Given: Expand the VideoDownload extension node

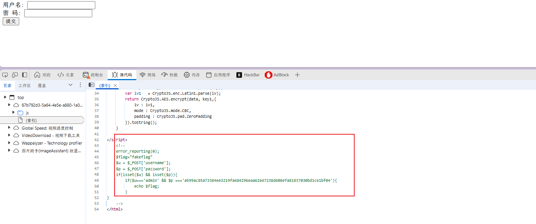Looking at the screenshot, I should 9,135.
